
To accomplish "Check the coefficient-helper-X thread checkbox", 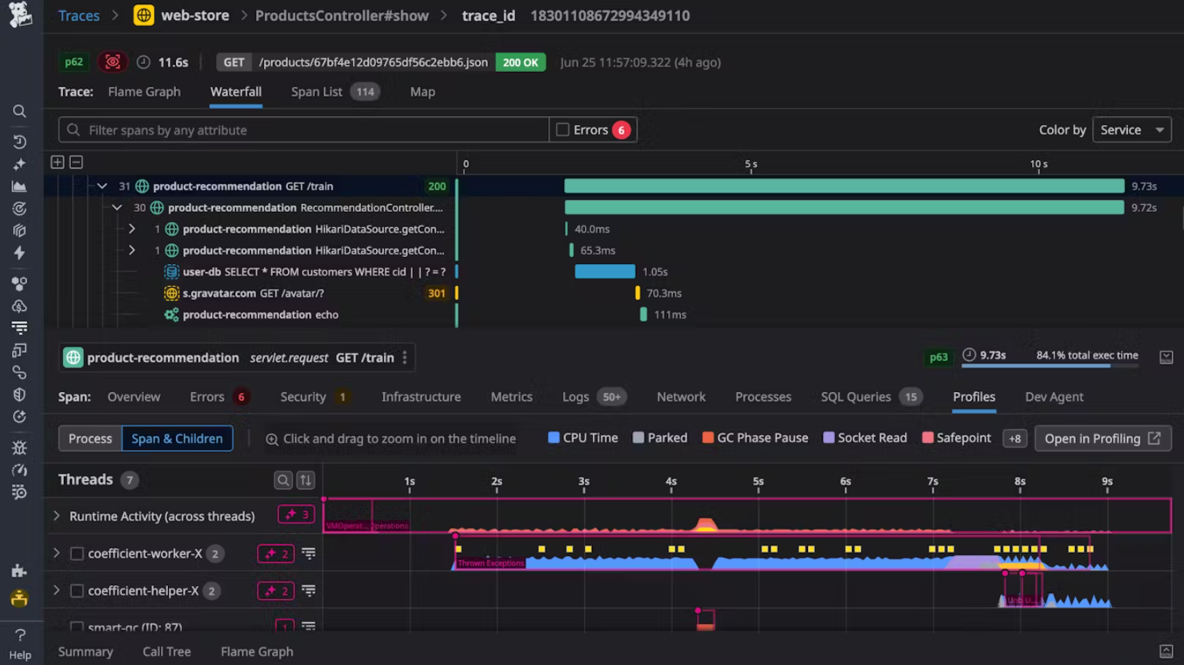I will coord(76,591).
